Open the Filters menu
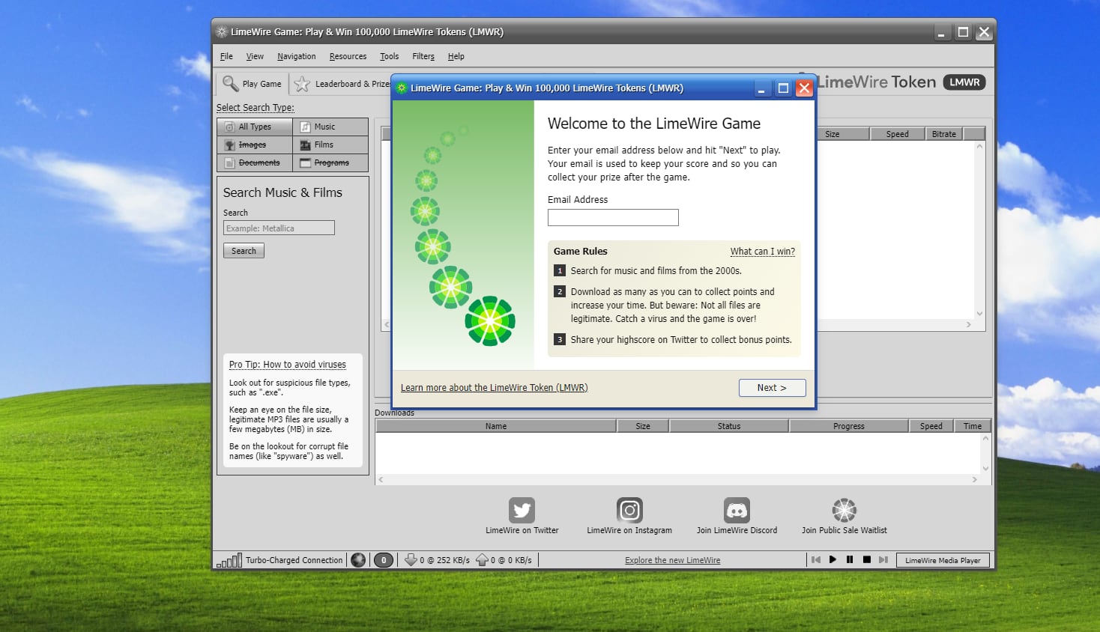 [423, 56]
